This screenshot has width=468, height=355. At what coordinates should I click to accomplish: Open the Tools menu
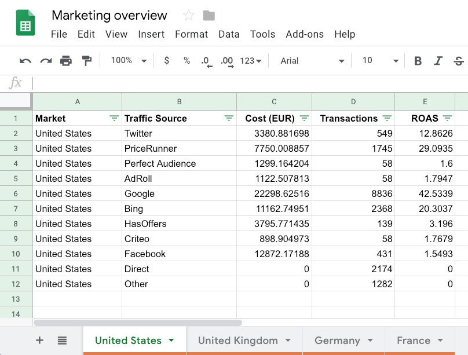(x=262, y=34)
